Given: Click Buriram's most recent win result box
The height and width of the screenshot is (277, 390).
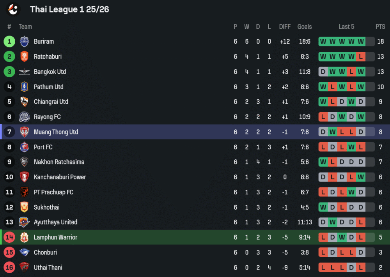Looking at the screenshot, I should [x=361, y=41].
